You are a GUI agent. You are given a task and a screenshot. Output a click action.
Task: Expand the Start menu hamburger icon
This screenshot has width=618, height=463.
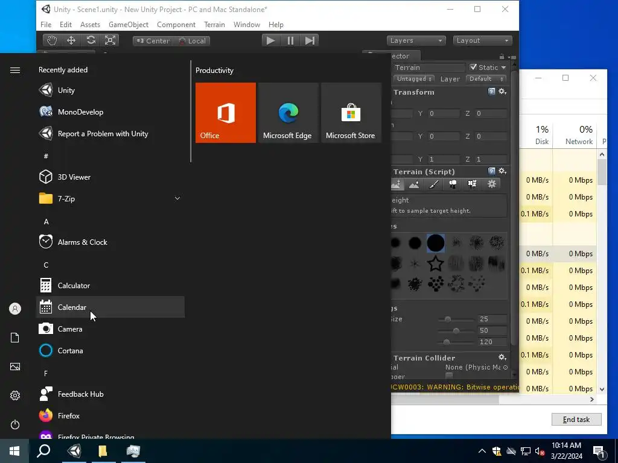click(15, 70)
